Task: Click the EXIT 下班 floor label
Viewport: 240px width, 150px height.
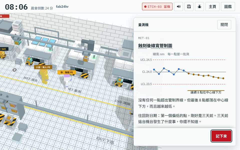Action: [x=105, y=140]
